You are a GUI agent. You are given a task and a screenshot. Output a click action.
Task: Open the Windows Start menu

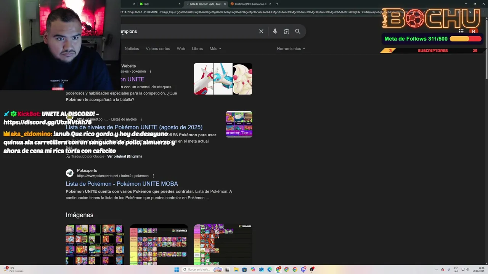point(177,269)
